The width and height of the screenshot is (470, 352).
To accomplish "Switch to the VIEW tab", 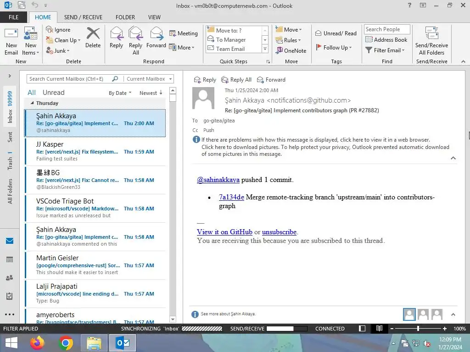I will tap(154, 17).
